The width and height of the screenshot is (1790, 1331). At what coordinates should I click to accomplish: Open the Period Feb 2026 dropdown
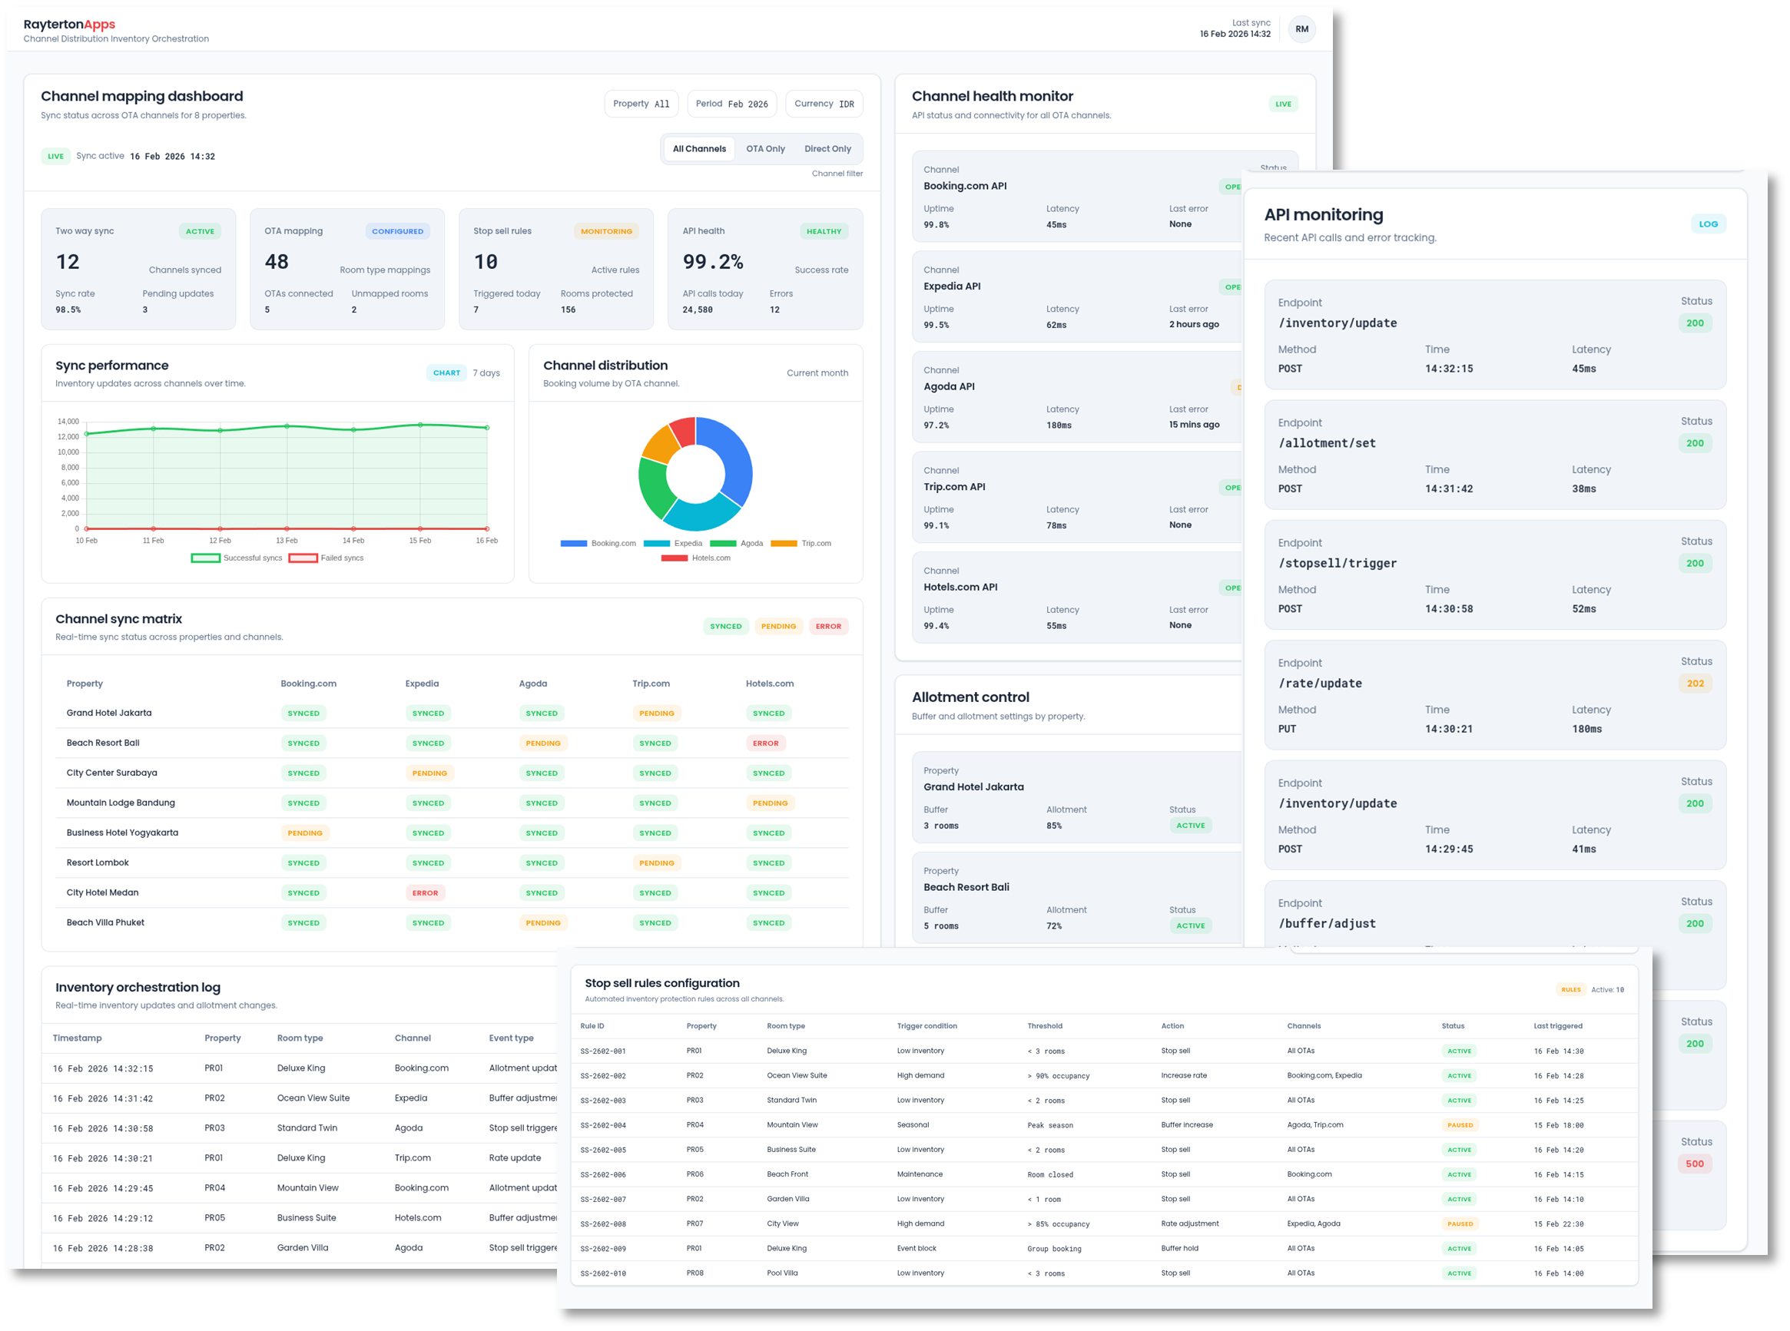click(x=731, y=103)
